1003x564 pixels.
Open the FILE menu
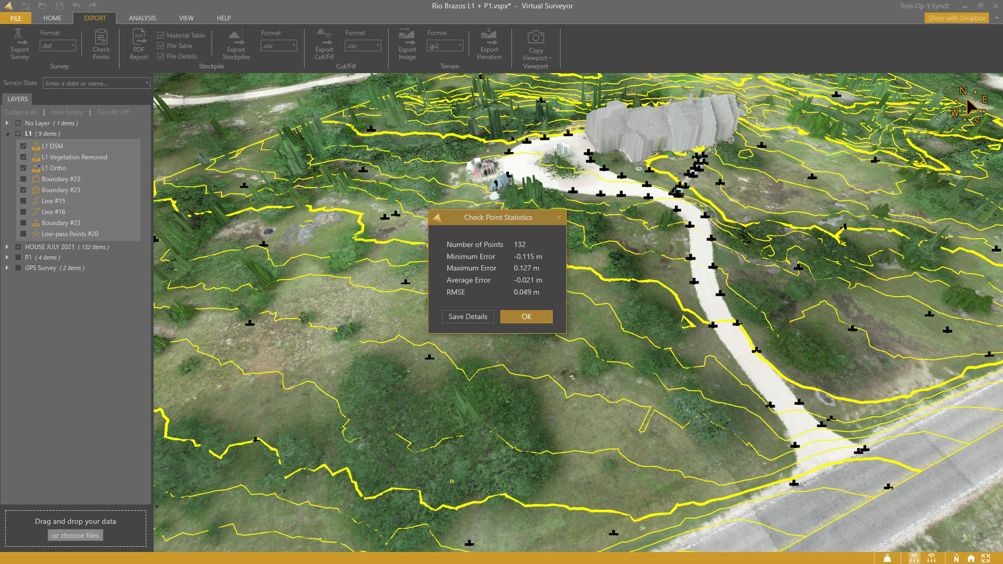[x=16, y=18]
